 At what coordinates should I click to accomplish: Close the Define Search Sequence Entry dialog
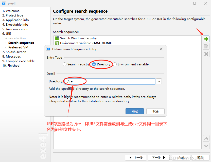click(x=161, y=49)
